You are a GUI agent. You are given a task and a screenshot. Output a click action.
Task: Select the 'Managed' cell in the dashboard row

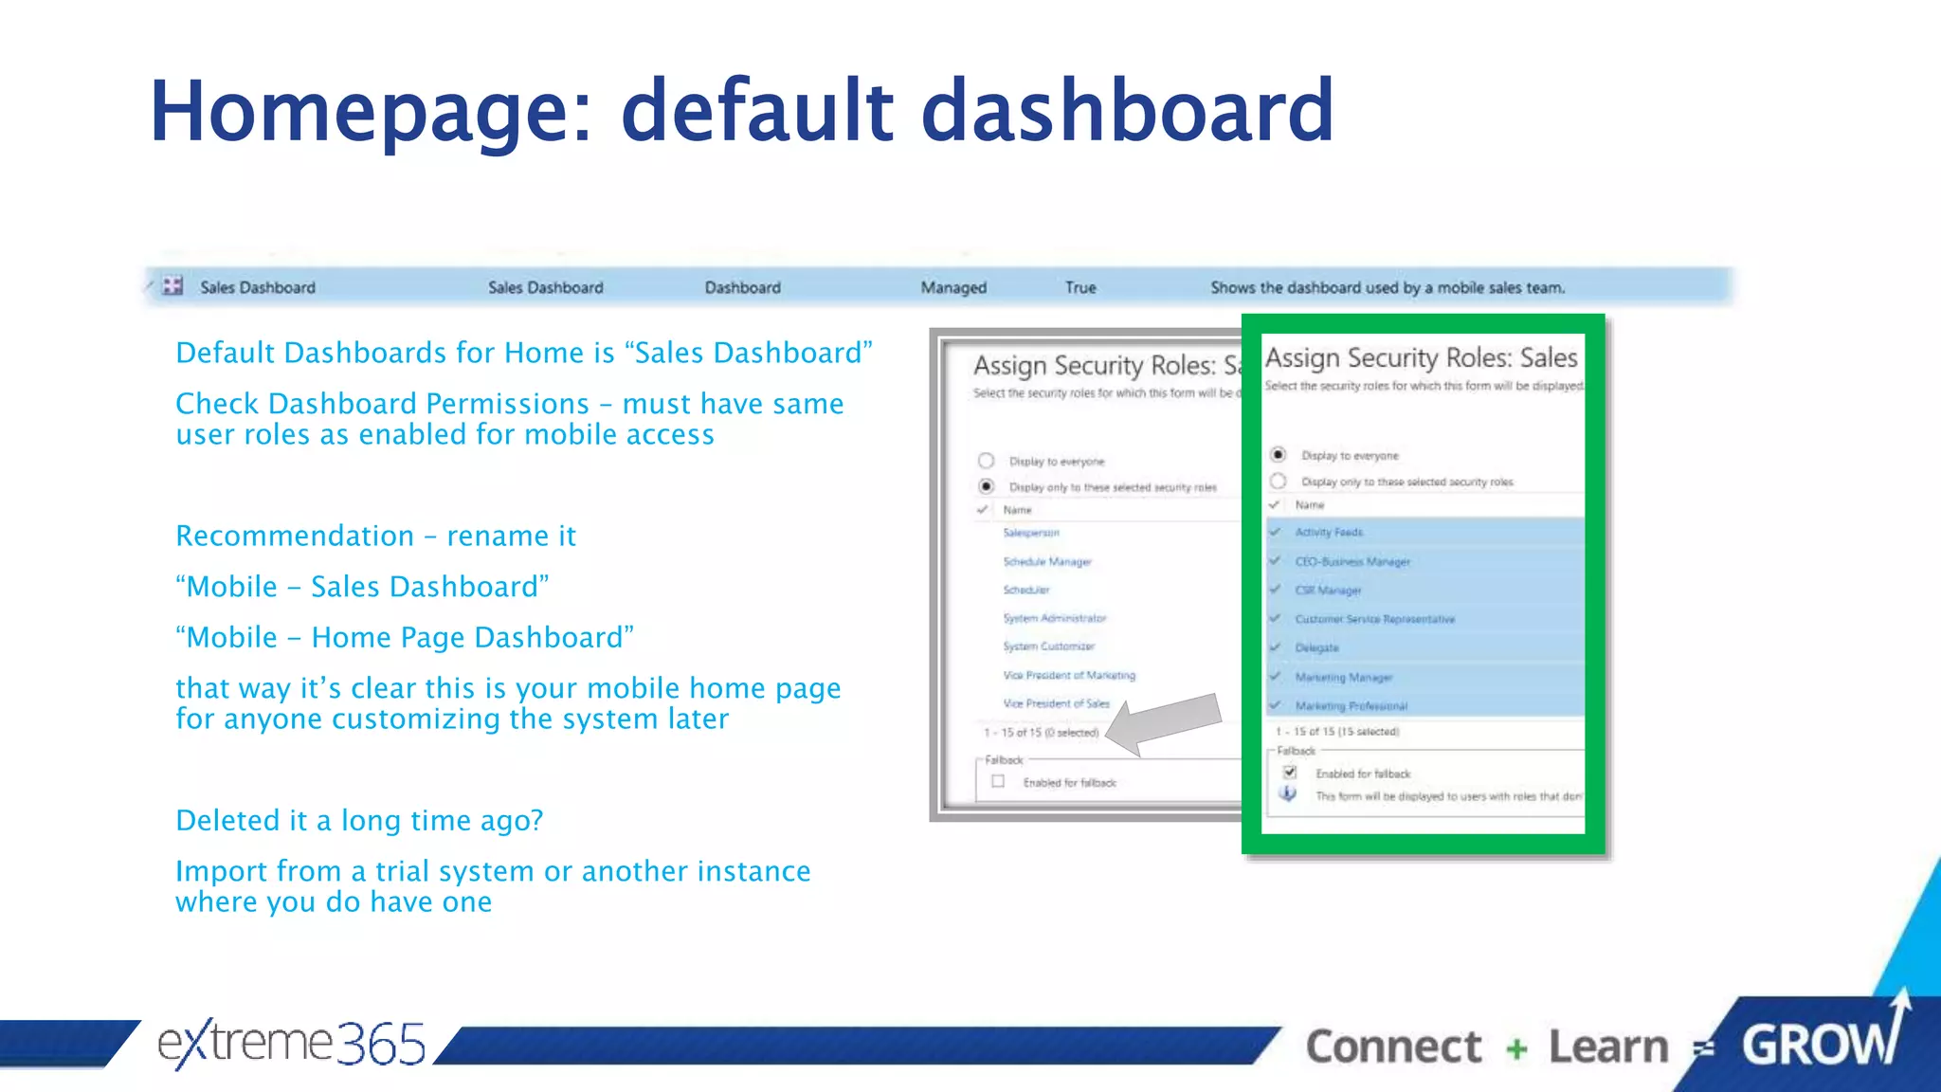[x=953, y=287]
